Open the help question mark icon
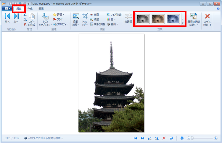The height and width of the screenshot is (143, 222). pos(218,9)
